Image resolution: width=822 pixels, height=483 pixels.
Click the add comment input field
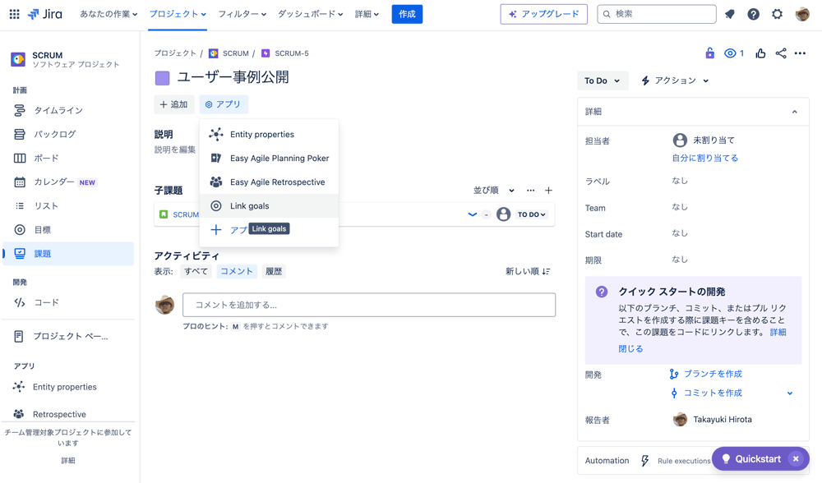pos(369,305)
